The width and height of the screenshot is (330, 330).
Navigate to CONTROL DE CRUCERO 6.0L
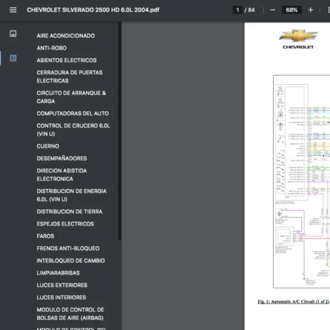click(73, 129)
